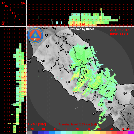Click the magenta end of the dBZ color bar
Screen dimensions: 134x134
[131, 133]
